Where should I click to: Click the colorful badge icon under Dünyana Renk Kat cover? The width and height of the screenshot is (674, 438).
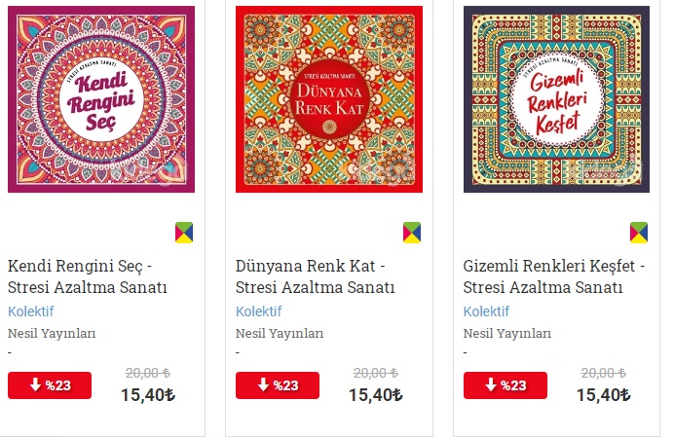tap(412, 233)
